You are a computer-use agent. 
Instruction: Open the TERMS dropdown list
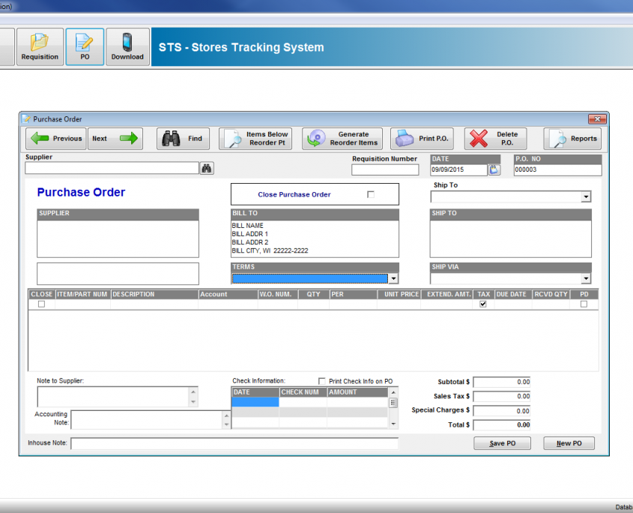point(393,278)
